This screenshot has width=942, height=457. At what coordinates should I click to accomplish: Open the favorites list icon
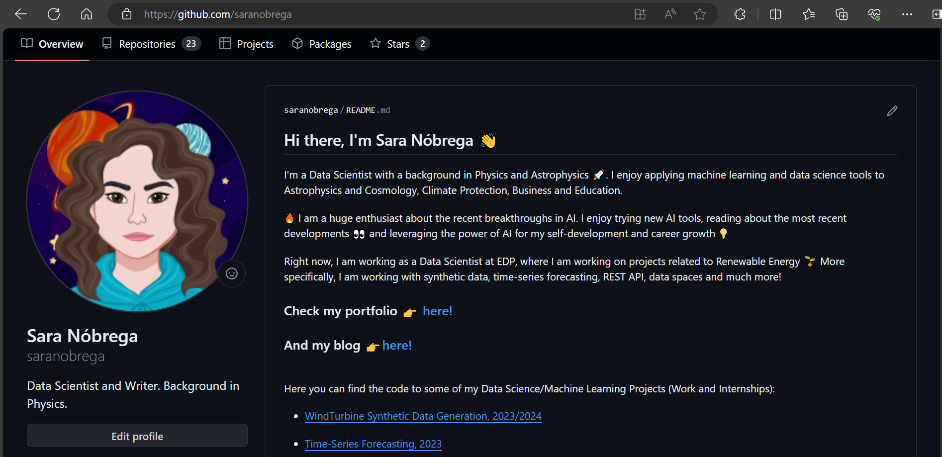(809, 14)
